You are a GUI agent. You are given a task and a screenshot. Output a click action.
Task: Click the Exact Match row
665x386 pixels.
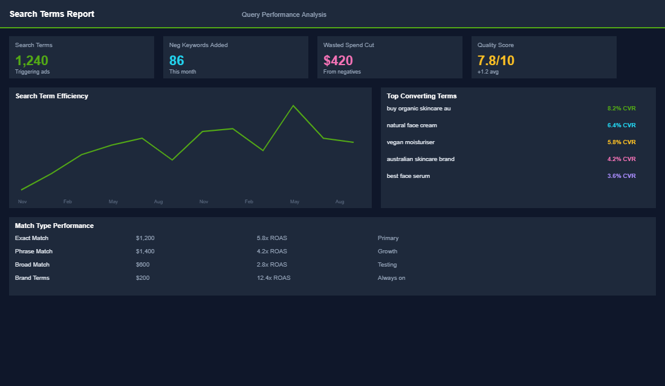30,238
